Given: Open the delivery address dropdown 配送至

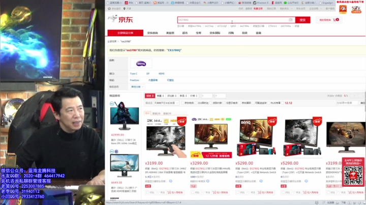Looking at the screenshot, I should click(166, 103).
